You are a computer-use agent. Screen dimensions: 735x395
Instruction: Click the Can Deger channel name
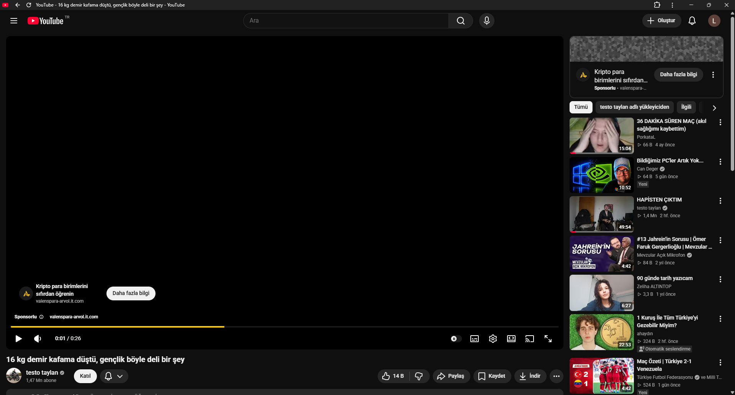coord(647,169)
